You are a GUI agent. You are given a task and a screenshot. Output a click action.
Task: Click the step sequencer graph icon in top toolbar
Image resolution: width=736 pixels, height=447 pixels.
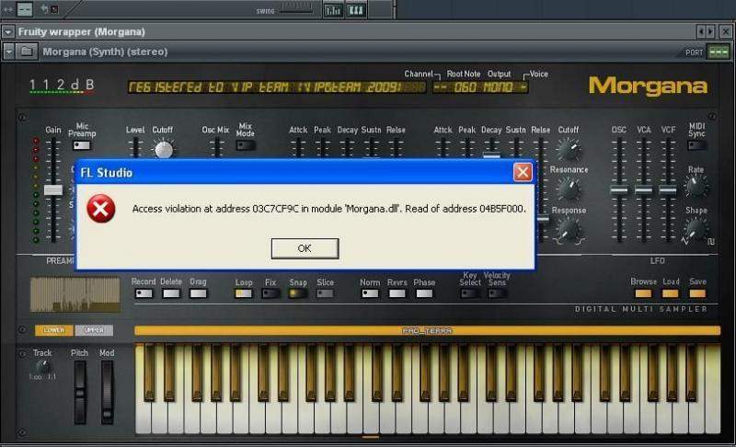click(333, 10)
